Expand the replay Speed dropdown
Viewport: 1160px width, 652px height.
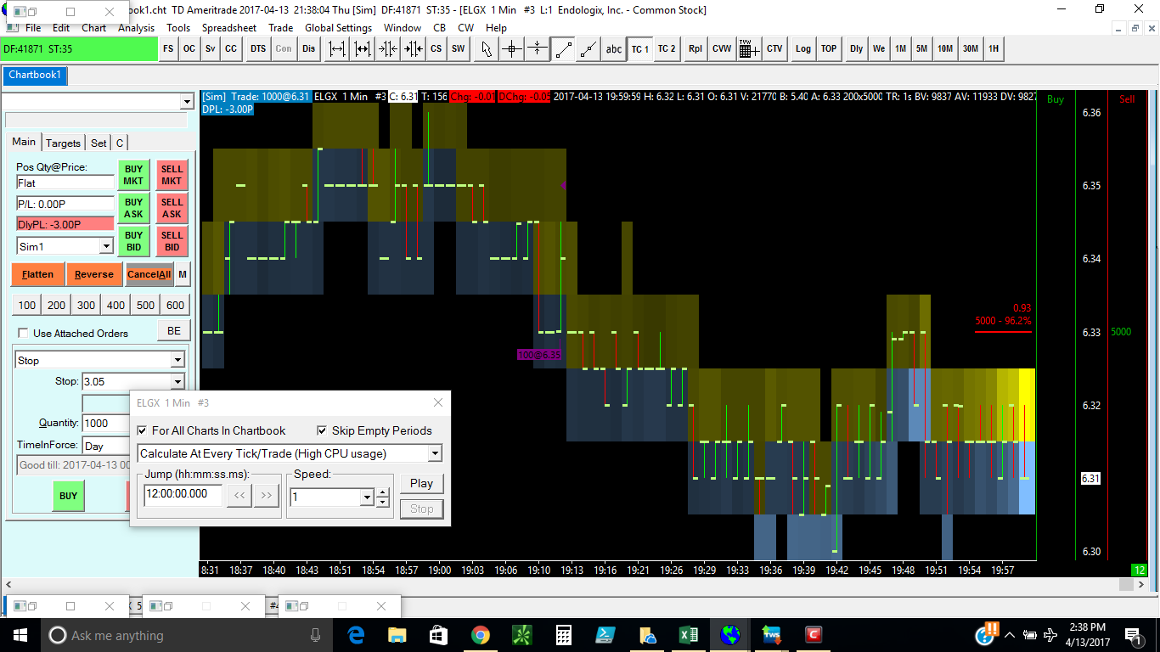[x=367, y=497]
